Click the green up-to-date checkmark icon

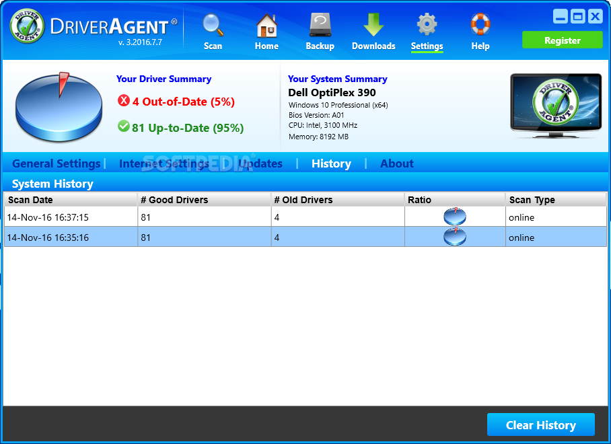[124, 126]
